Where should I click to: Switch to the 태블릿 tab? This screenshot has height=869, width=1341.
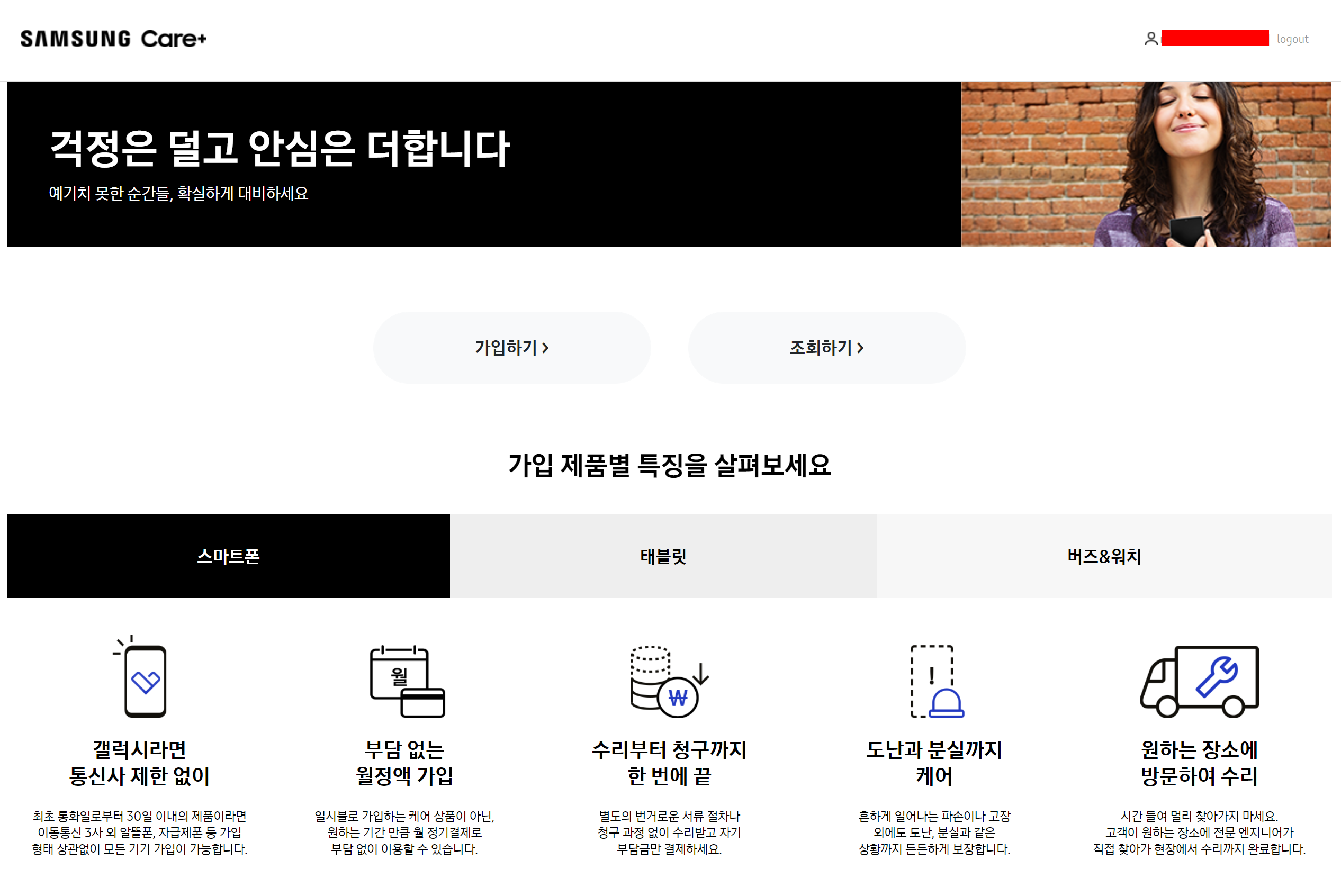pos(663,555)
